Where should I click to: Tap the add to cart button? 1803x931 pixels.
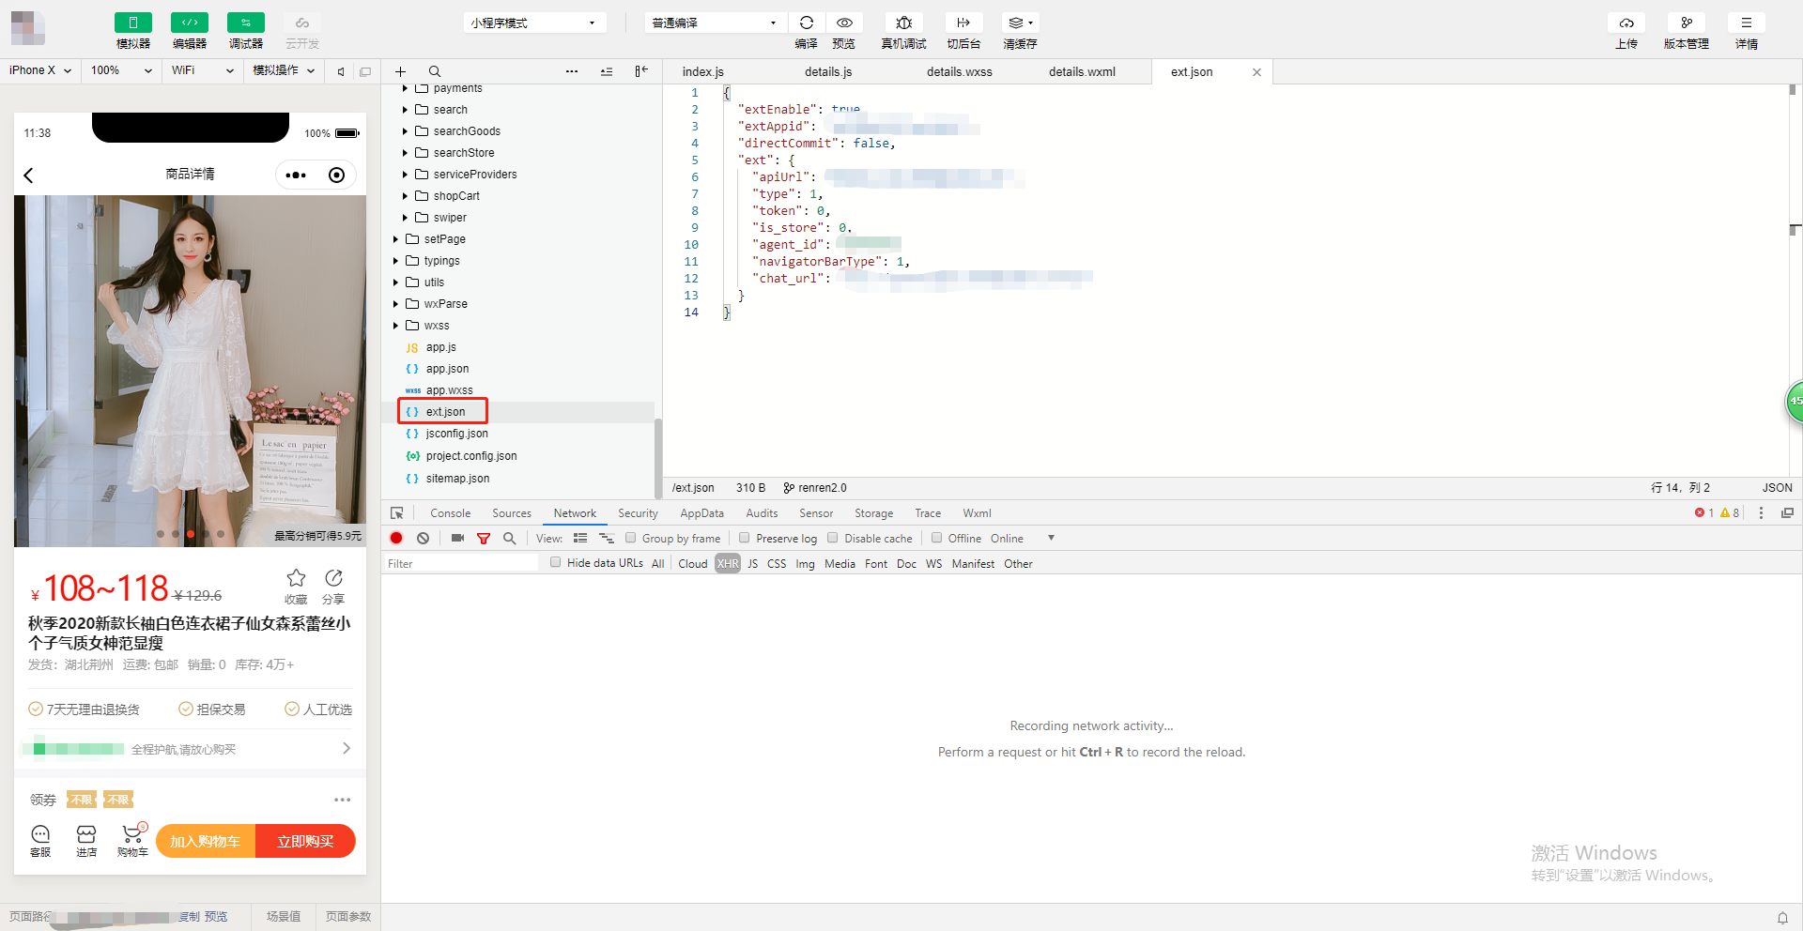[206, 841]
